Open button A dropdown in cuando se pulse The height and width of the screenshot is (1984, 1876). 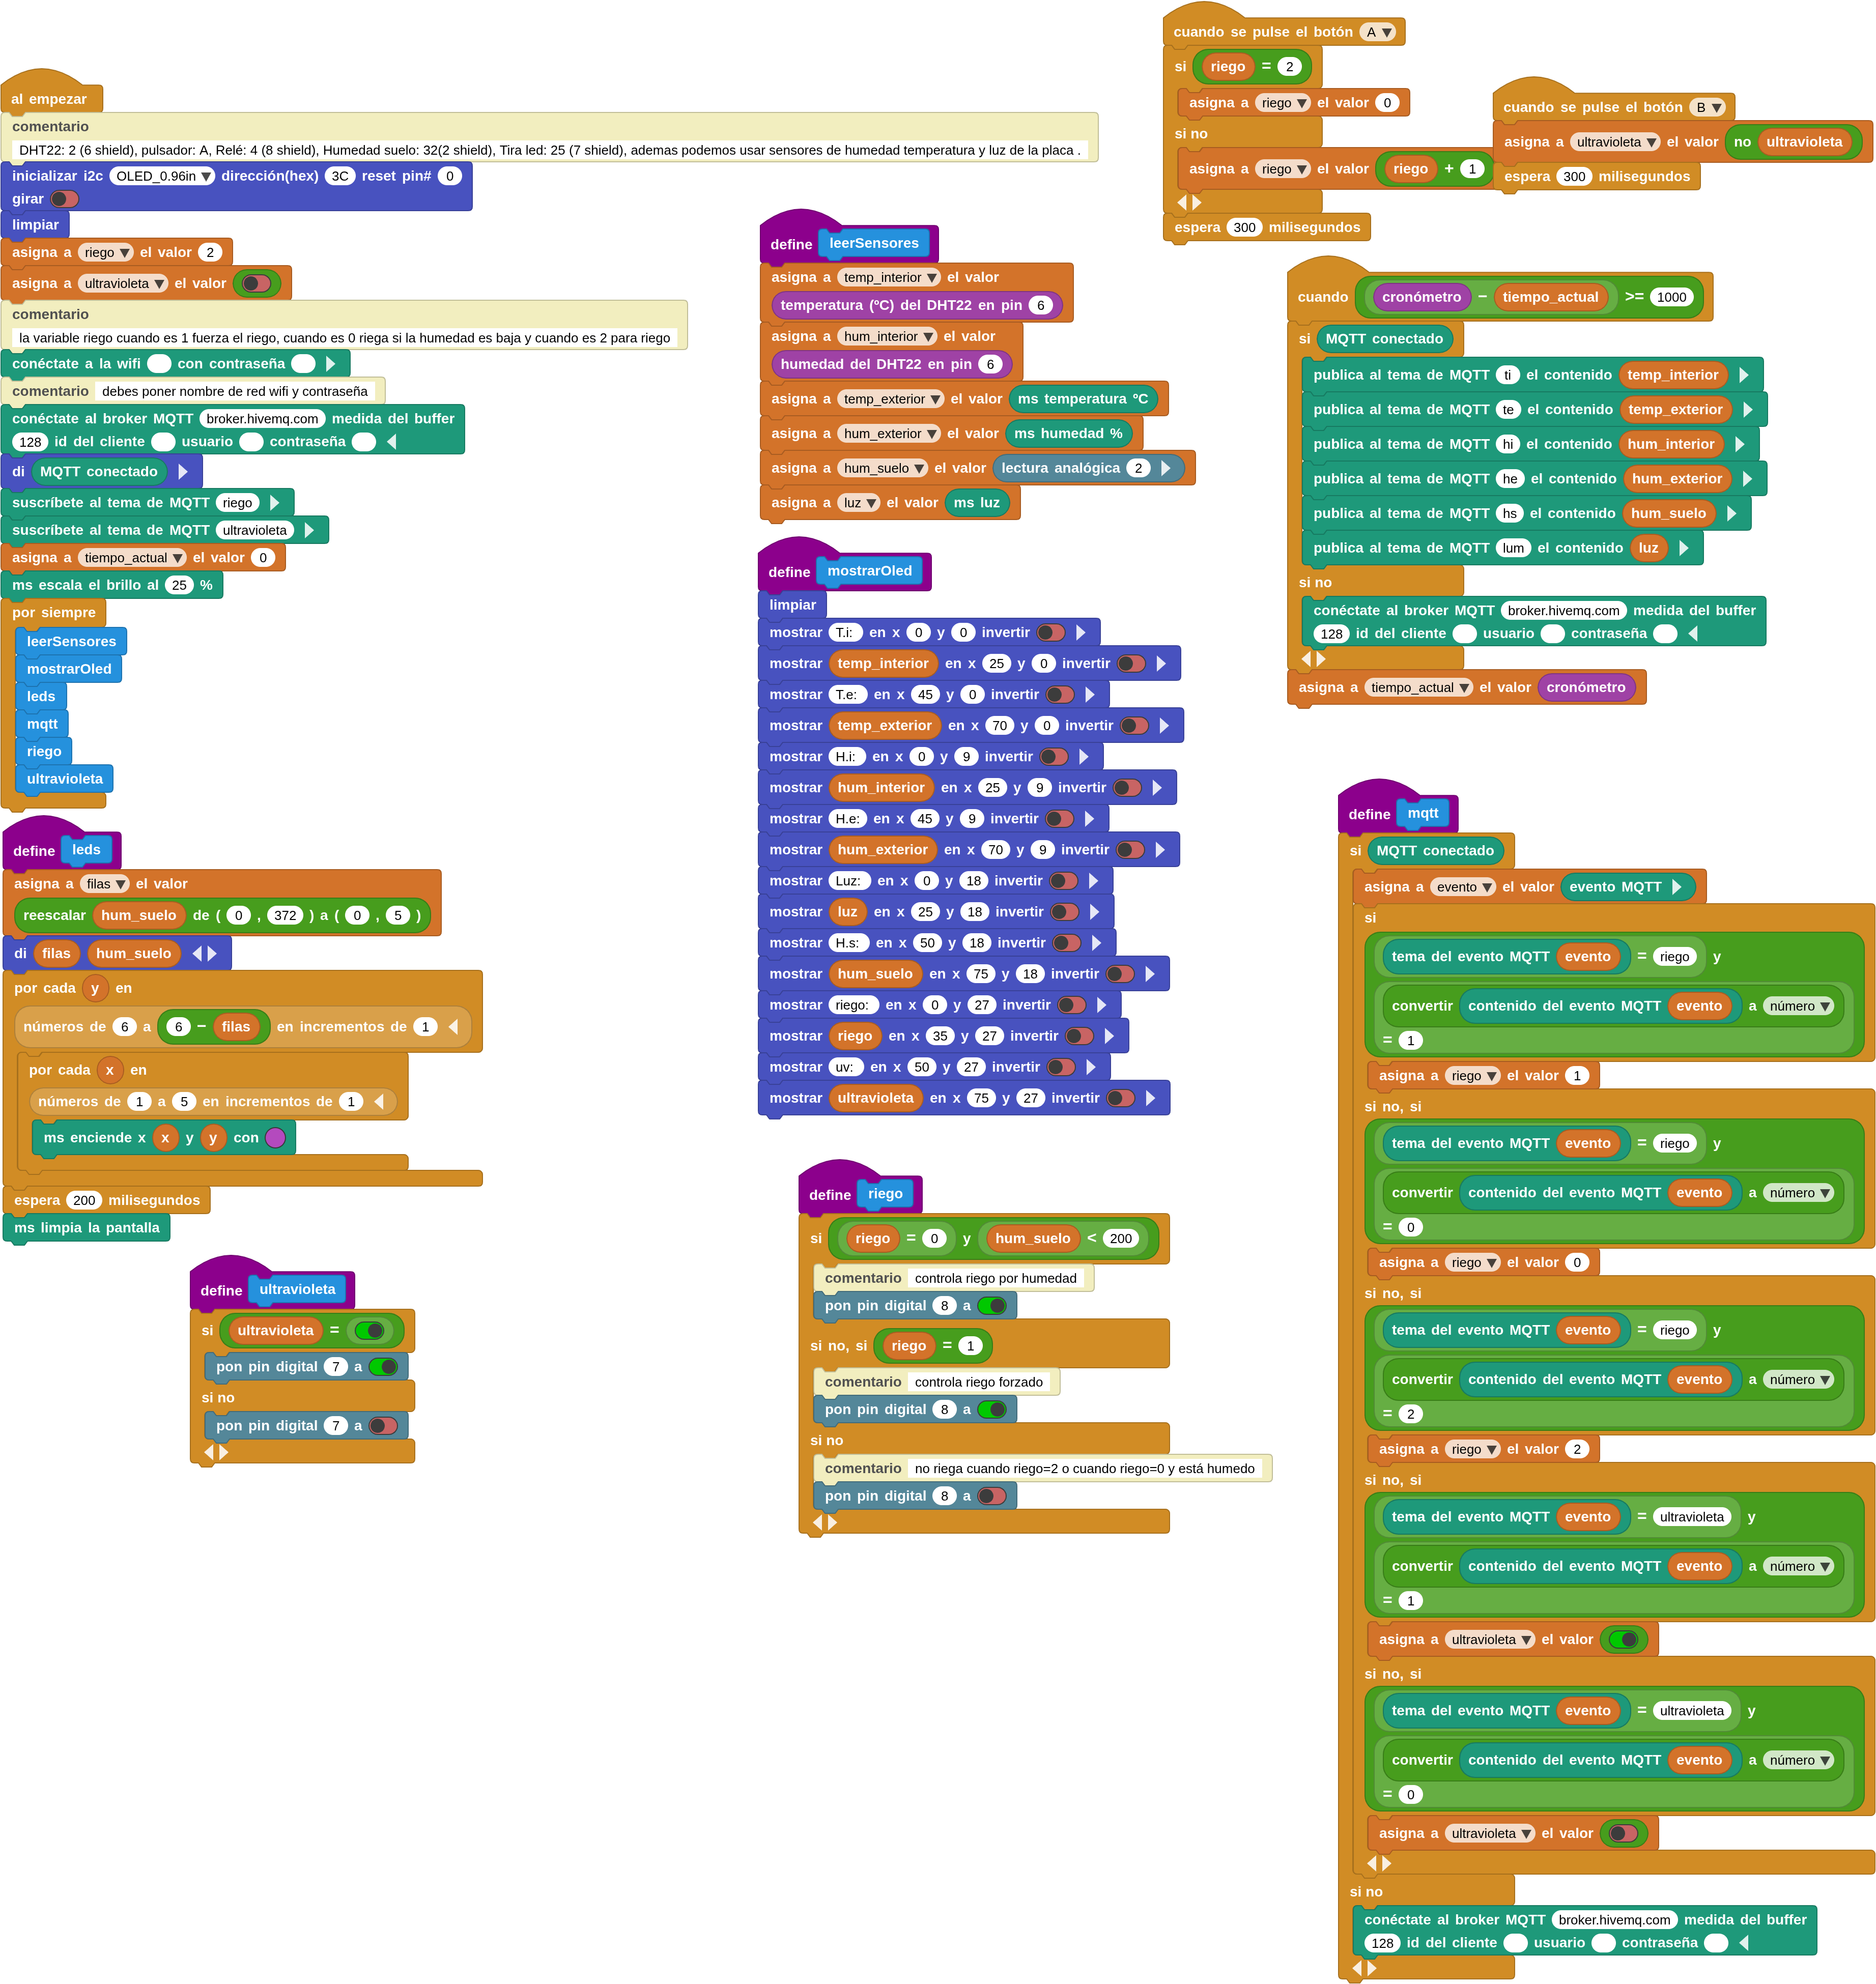tap(1378, 32)
